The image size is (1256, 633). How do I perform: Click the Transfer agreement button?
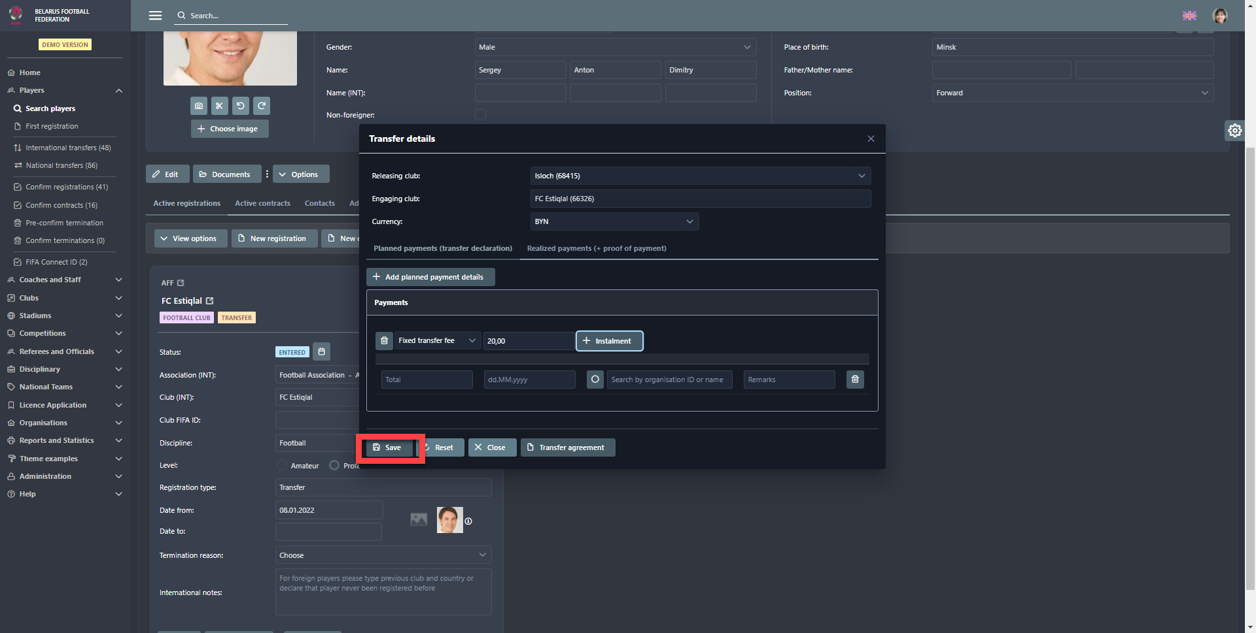[x=567, y=447]
